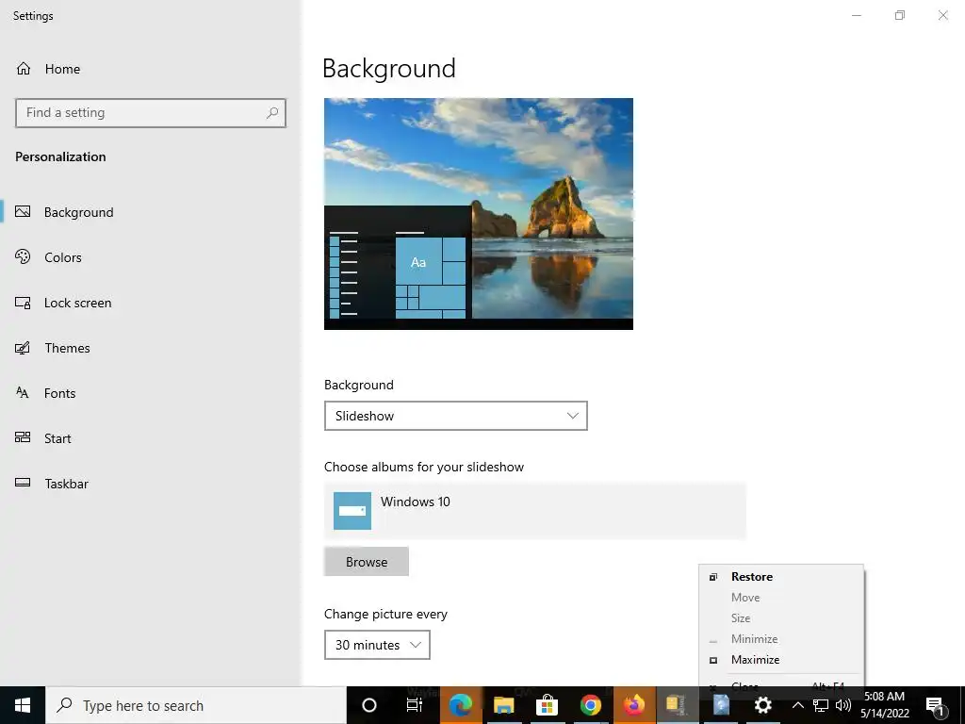Click the taskbar search box
This screenshot has height=724, width=965.
click(x=196, y=705)
